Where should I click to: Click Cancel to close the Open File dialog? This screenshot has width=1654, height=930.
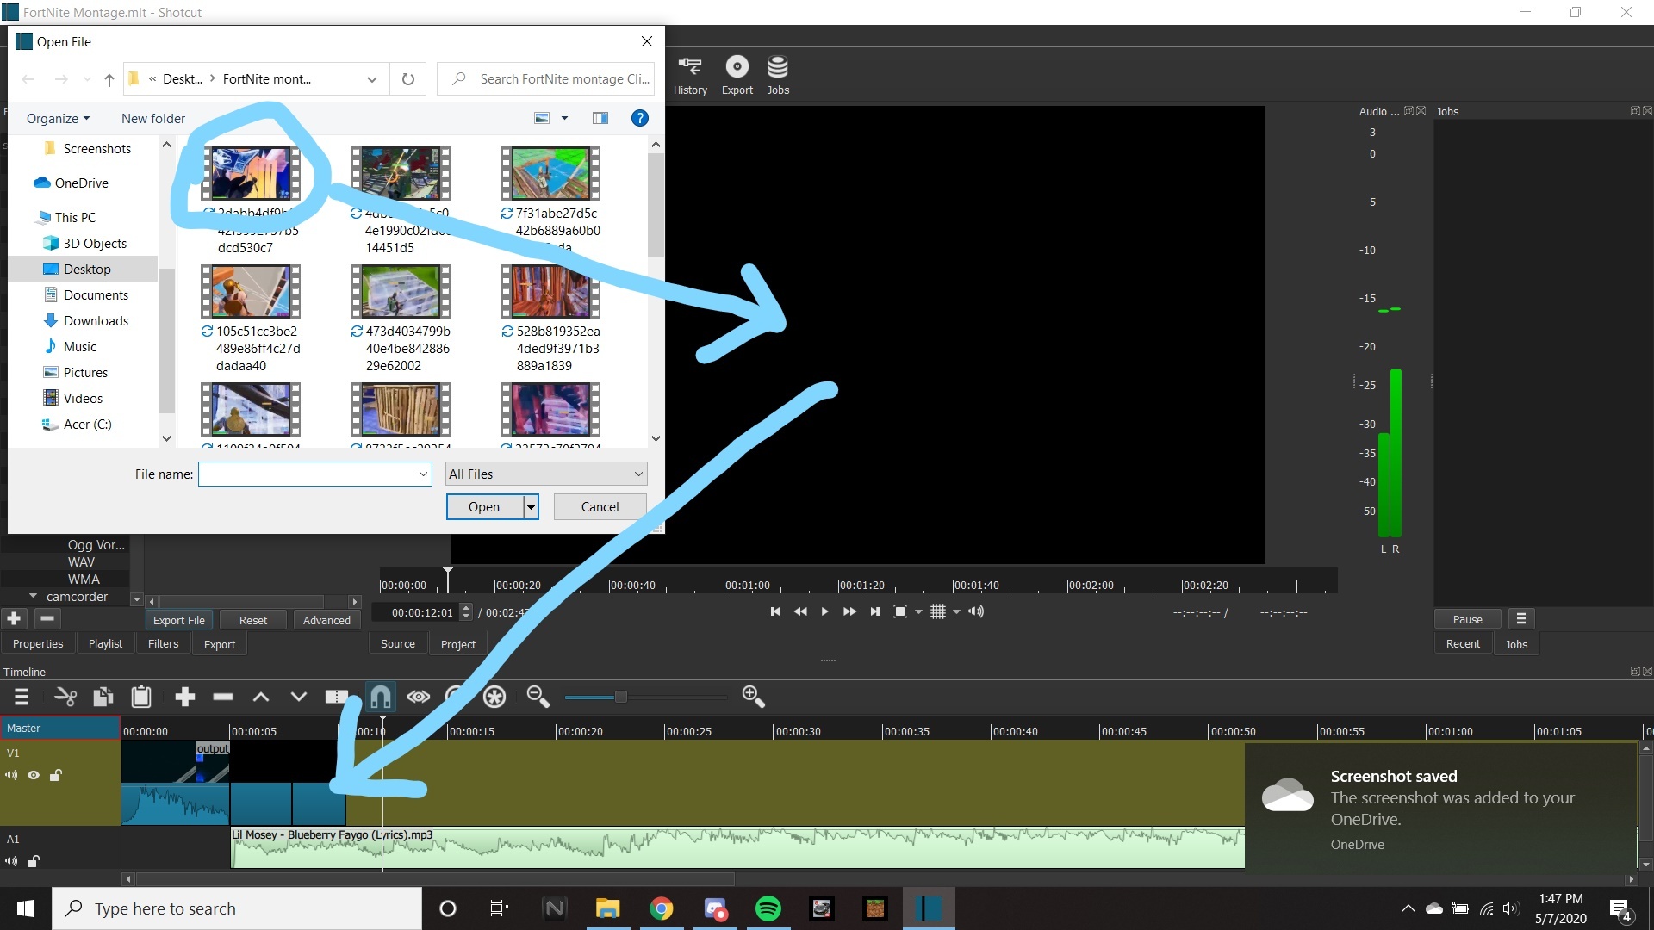599,506
